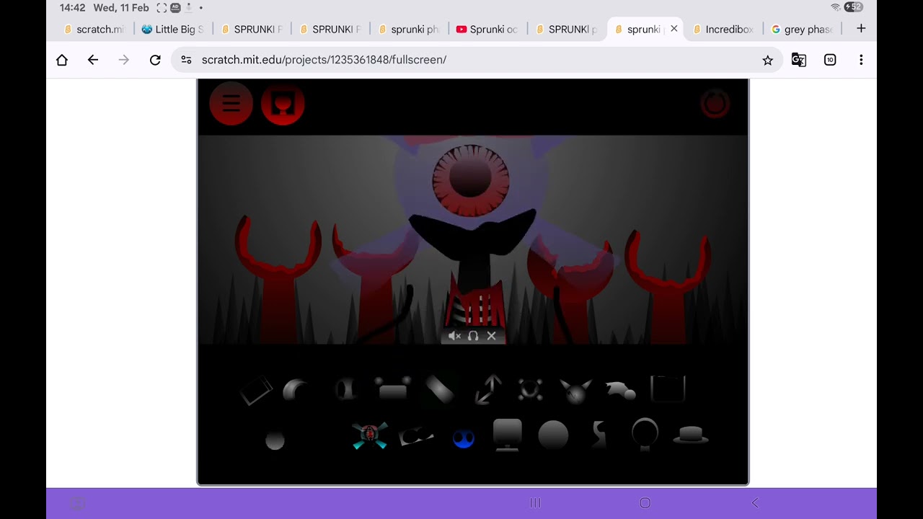Viewport: 923px width, 519px height.
Task: Tap the Android recent apps button
Action: (535, 503)
